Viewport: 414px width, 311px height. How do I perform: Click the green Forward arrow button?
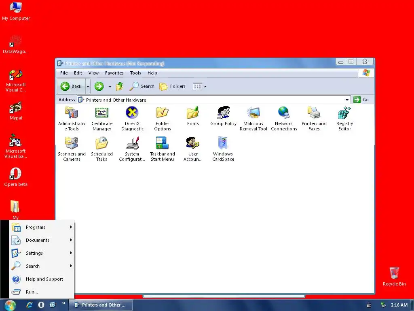coord(99,86)
